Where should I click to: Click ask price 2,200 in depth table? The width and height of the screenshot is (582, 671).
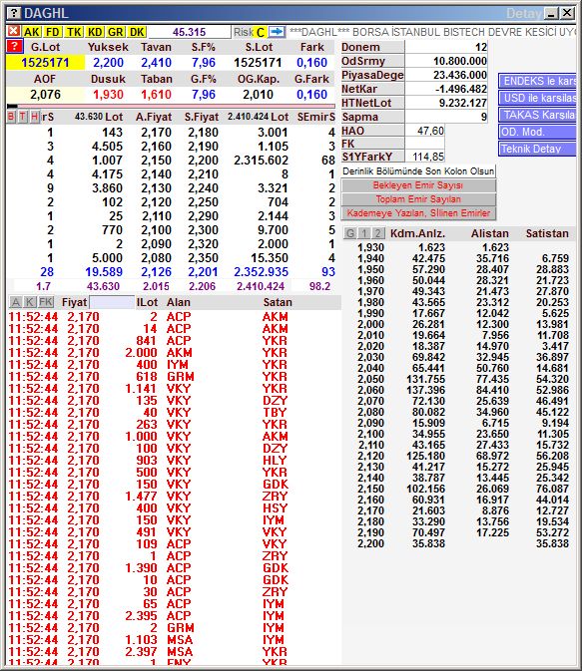pyautogui.click(x=203, y=161)
